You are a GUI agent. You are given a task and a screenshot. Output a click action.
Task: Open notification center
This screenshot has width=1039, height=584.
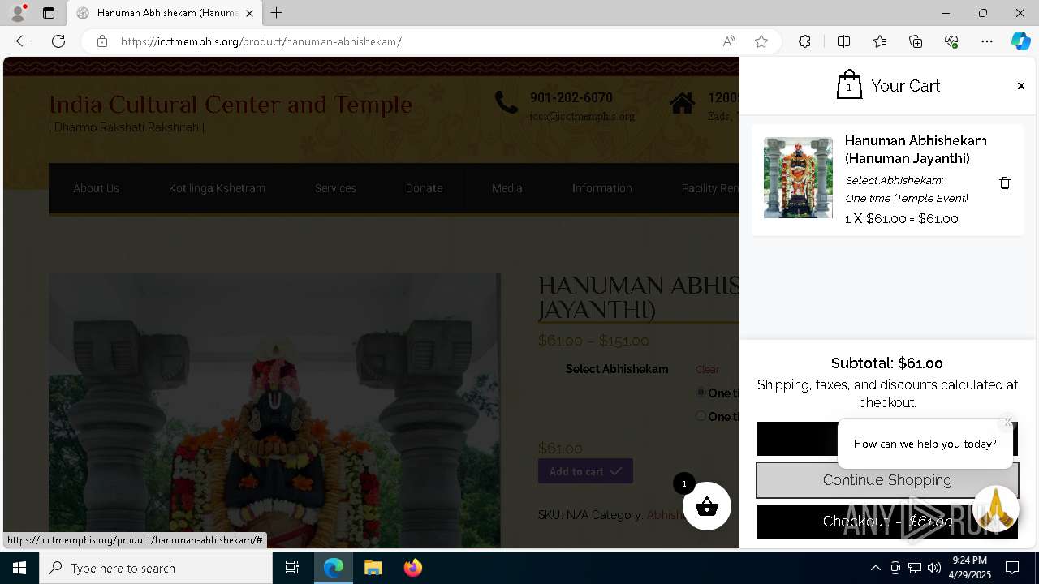(1012, 568)
